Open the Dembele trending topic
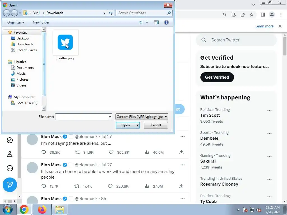This screenshot has height=215, width=287. [x=209, y=138]
